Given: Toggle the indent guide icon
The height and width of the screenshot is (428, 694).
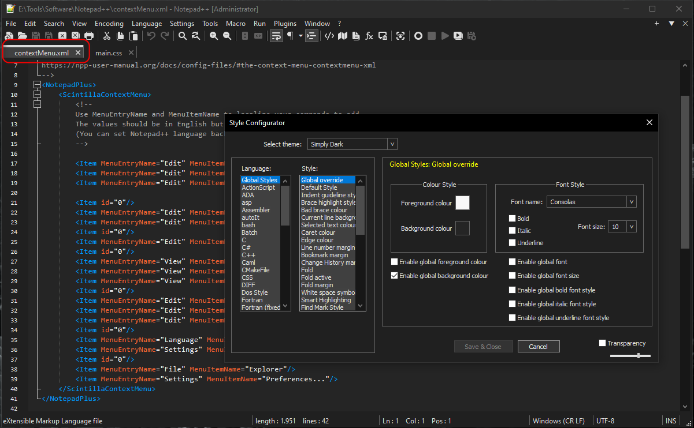Looking at the screenshot, I should (x=312, y=36).
